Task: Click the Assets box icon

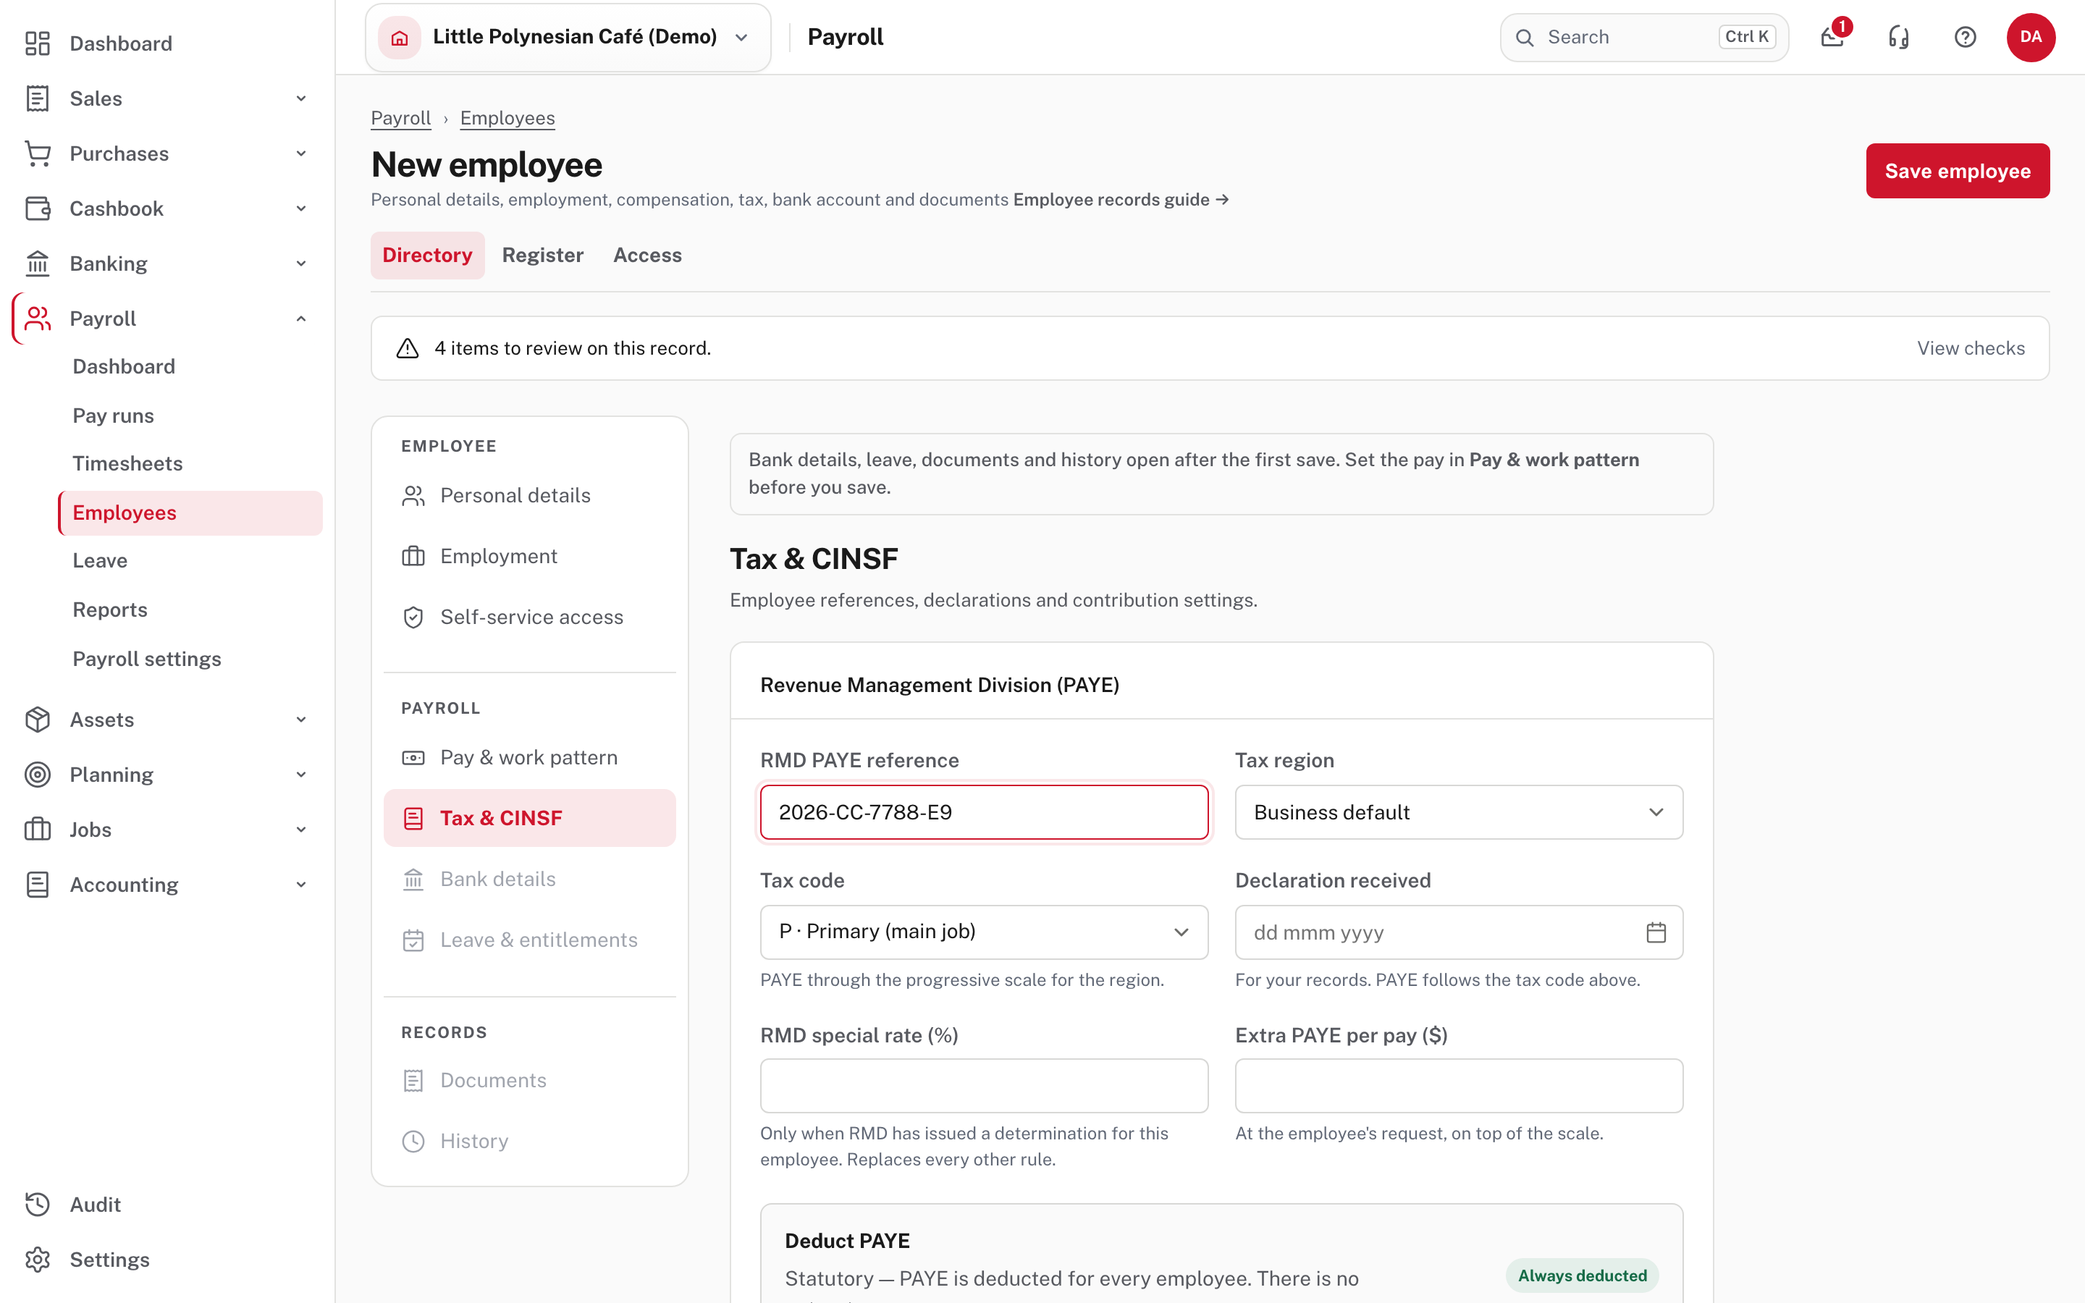Action: click(38, 720)
